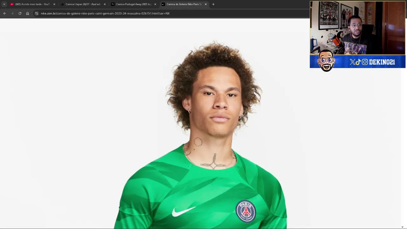Close the Camisa de Goleiro Nike Paris tab

click(x=206, y=4)
